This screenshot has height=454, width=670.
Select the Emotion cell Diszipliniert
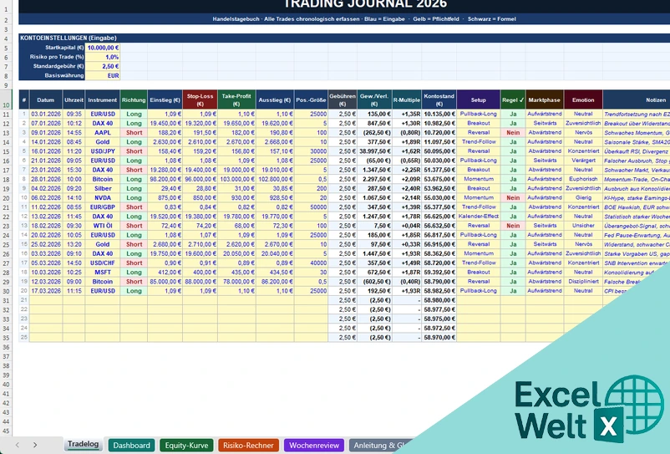pyautogui.click(x=583, y=282)
